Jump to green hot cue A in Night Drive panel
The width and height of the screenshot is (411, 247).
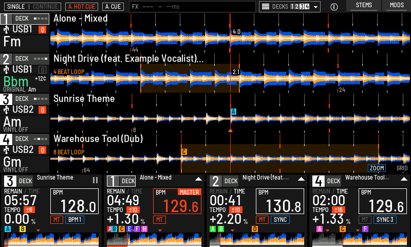pyautogui.click(x=213, y=229)
